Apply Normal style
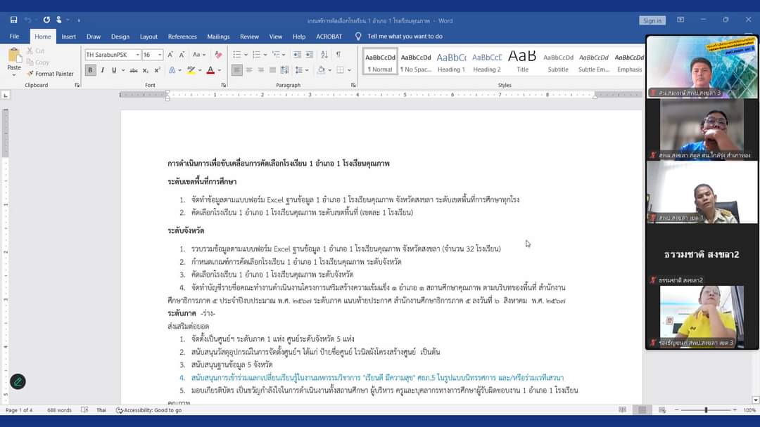760x427 pixels. tap(380, 62)
